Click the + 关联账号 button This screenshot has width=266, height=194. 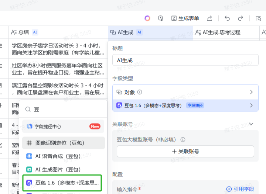[x=185, y=151]
